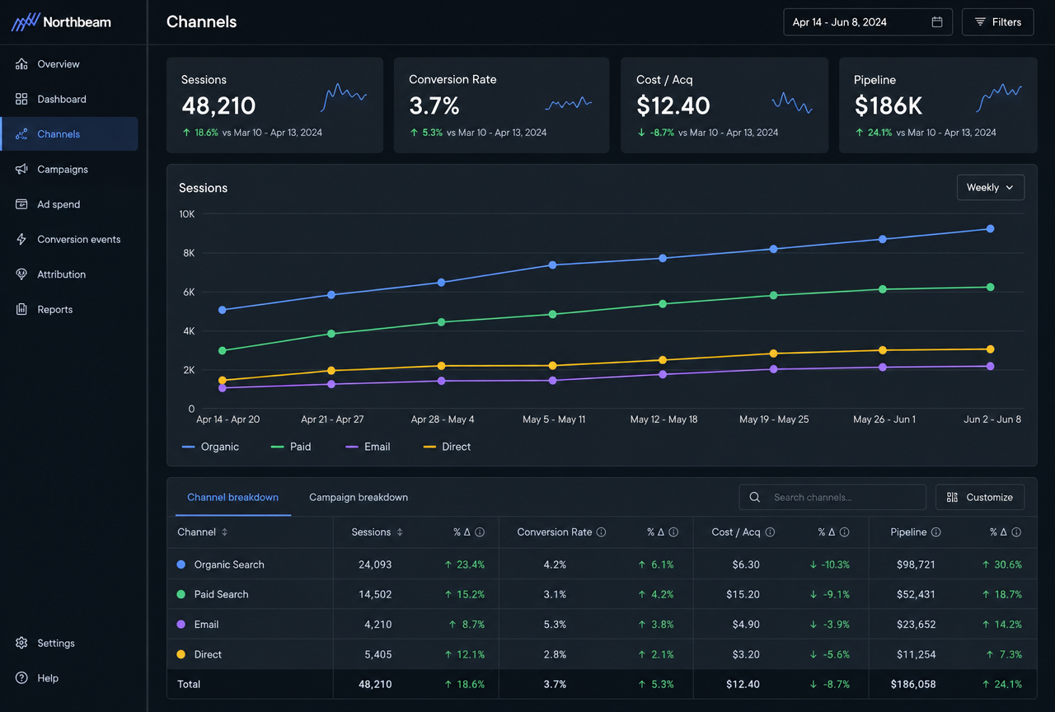Open Overview in the sidebar
This screenshot has height=712, width=1055.
69,64
